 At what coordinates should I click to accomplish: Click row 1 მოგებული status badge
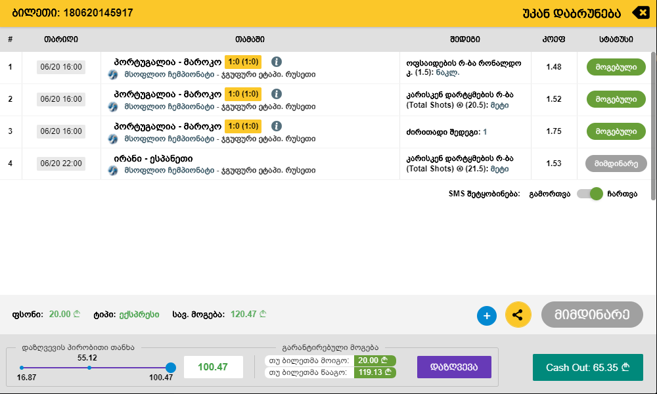tap(616, 67)
